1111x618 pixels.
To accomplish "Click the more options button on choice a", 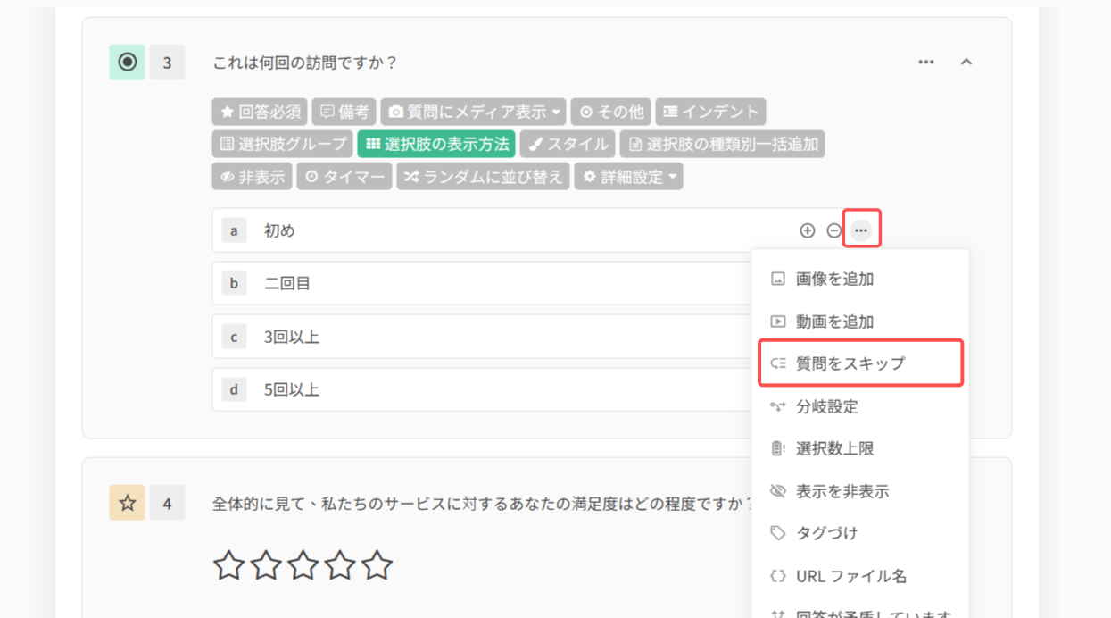I will click(861, 230).
